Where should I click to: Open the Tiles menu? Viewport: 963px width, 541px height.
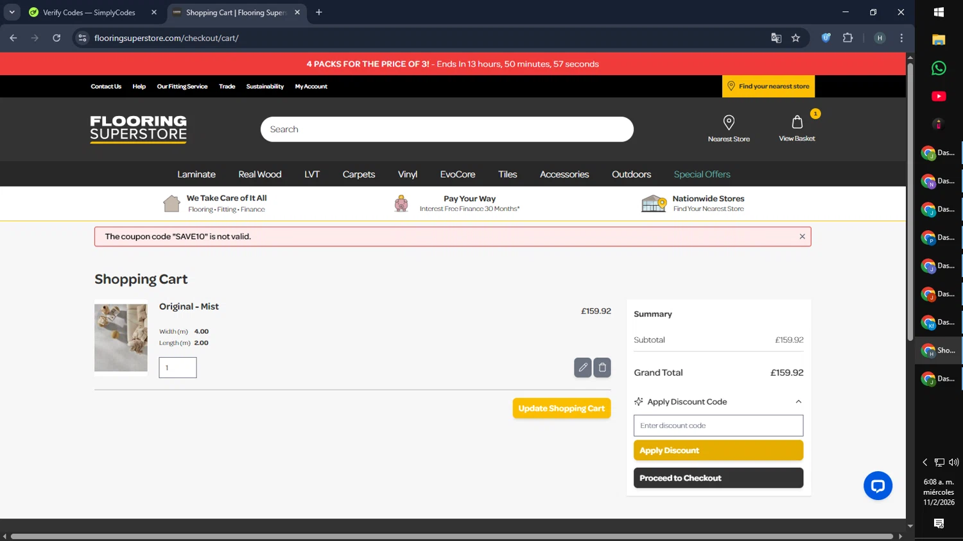coord(508,174)
